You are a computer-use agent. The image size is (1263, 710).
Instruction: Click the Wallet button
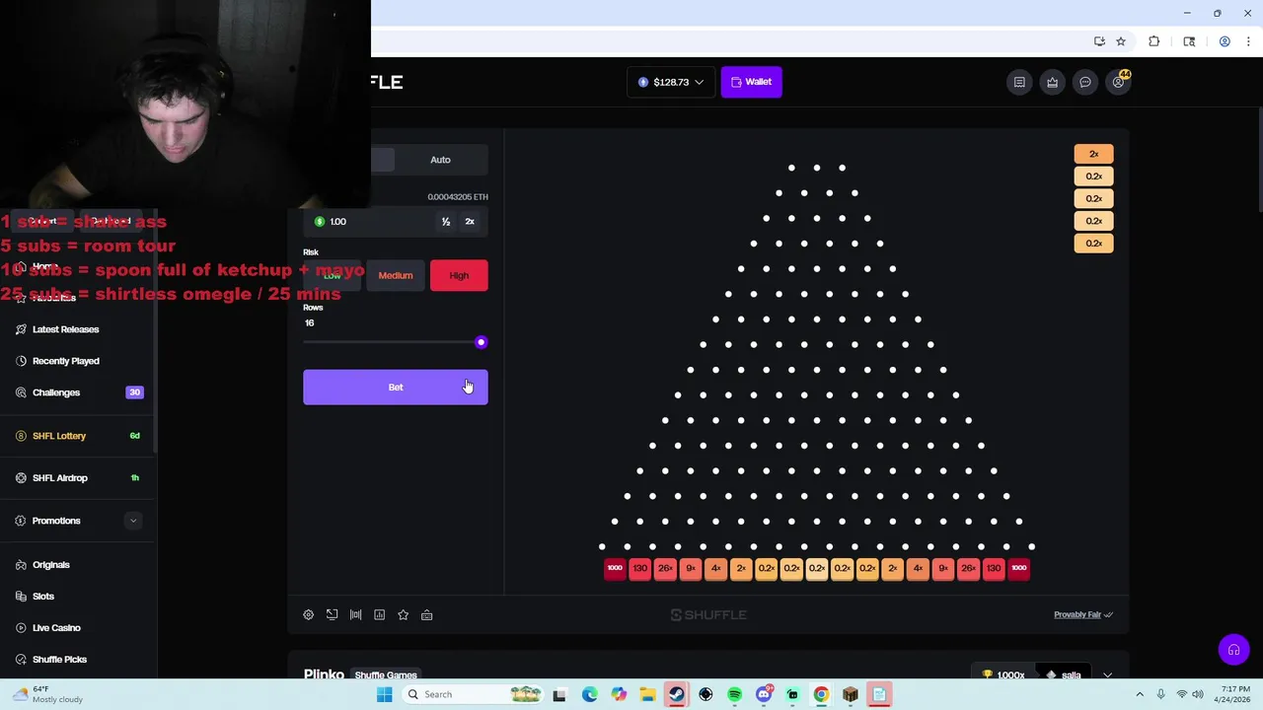point(752,82)
